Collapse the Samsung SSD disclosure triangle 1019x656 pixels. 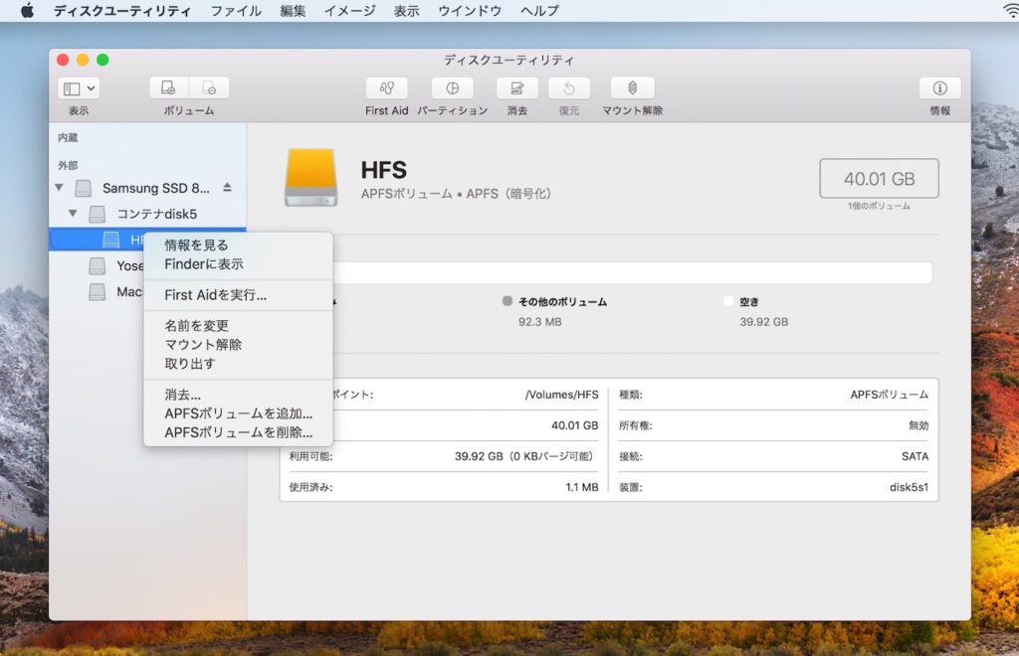tap(58, 188)
